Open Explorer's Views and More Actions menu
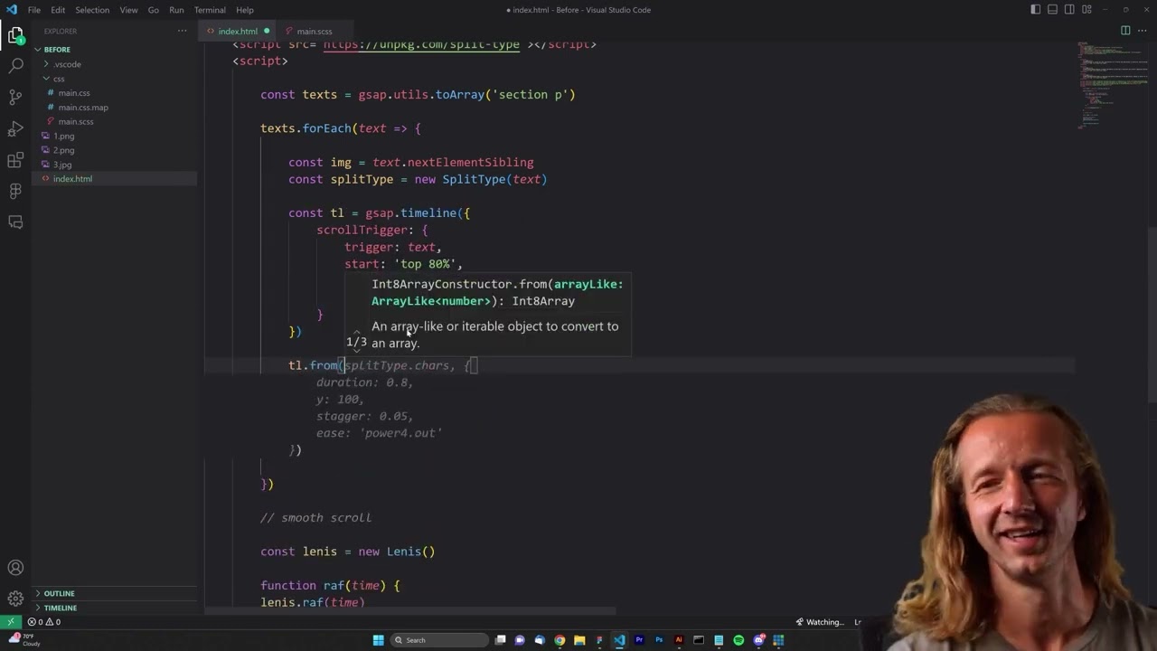Screen dimensions: 1157x651 coord(182,31)
